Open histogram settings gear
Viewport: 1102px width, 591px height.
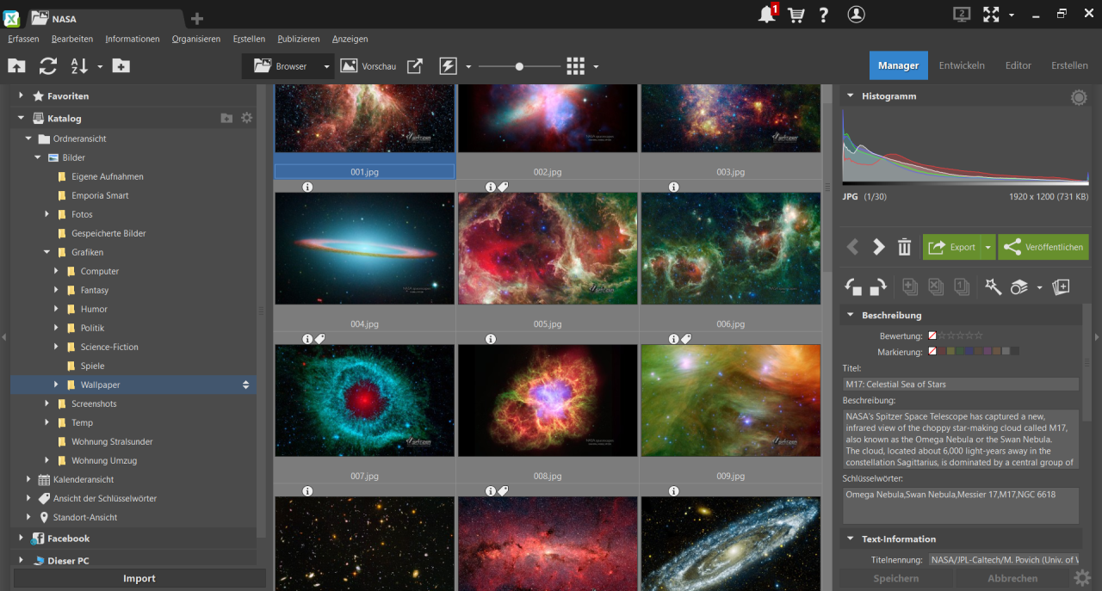(1079, 97)
